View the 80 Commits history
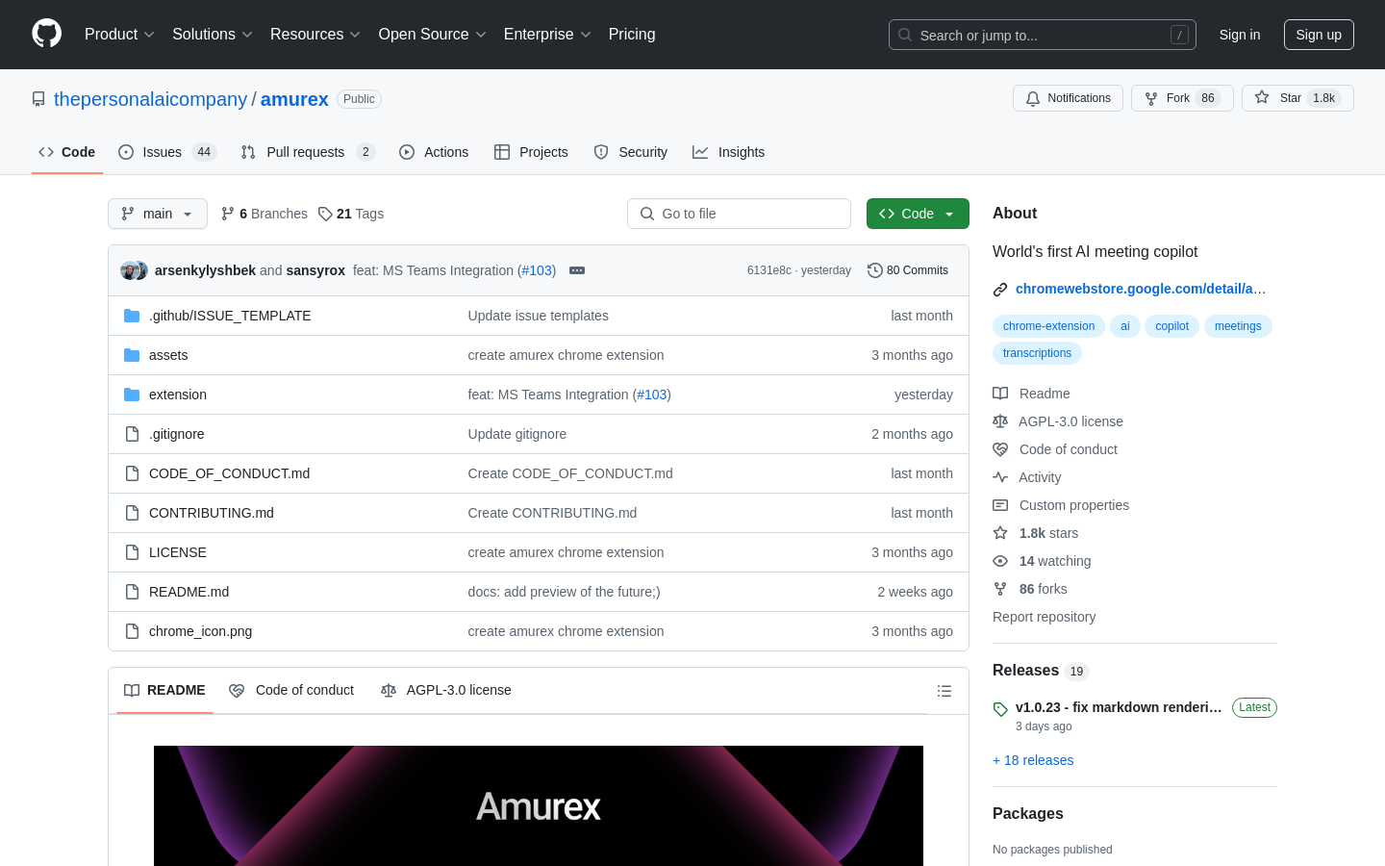Image resolution: width=1385 pixels, height=866 pixels. pos(908,270)
